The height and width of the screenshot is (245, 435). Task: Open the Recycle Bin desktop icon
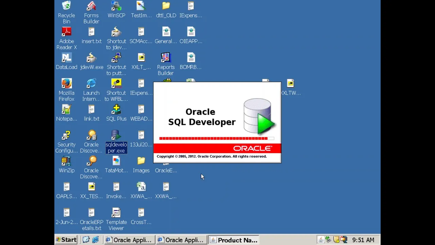point(66,13)
